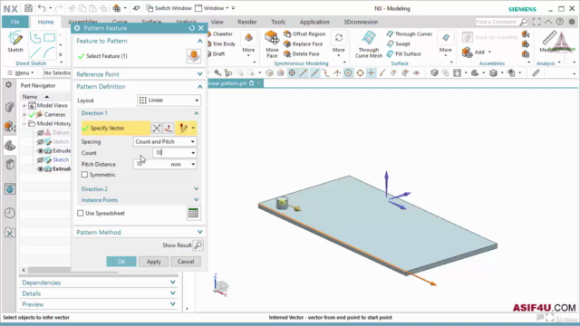Select Fill Surface command

pos(403,54)
